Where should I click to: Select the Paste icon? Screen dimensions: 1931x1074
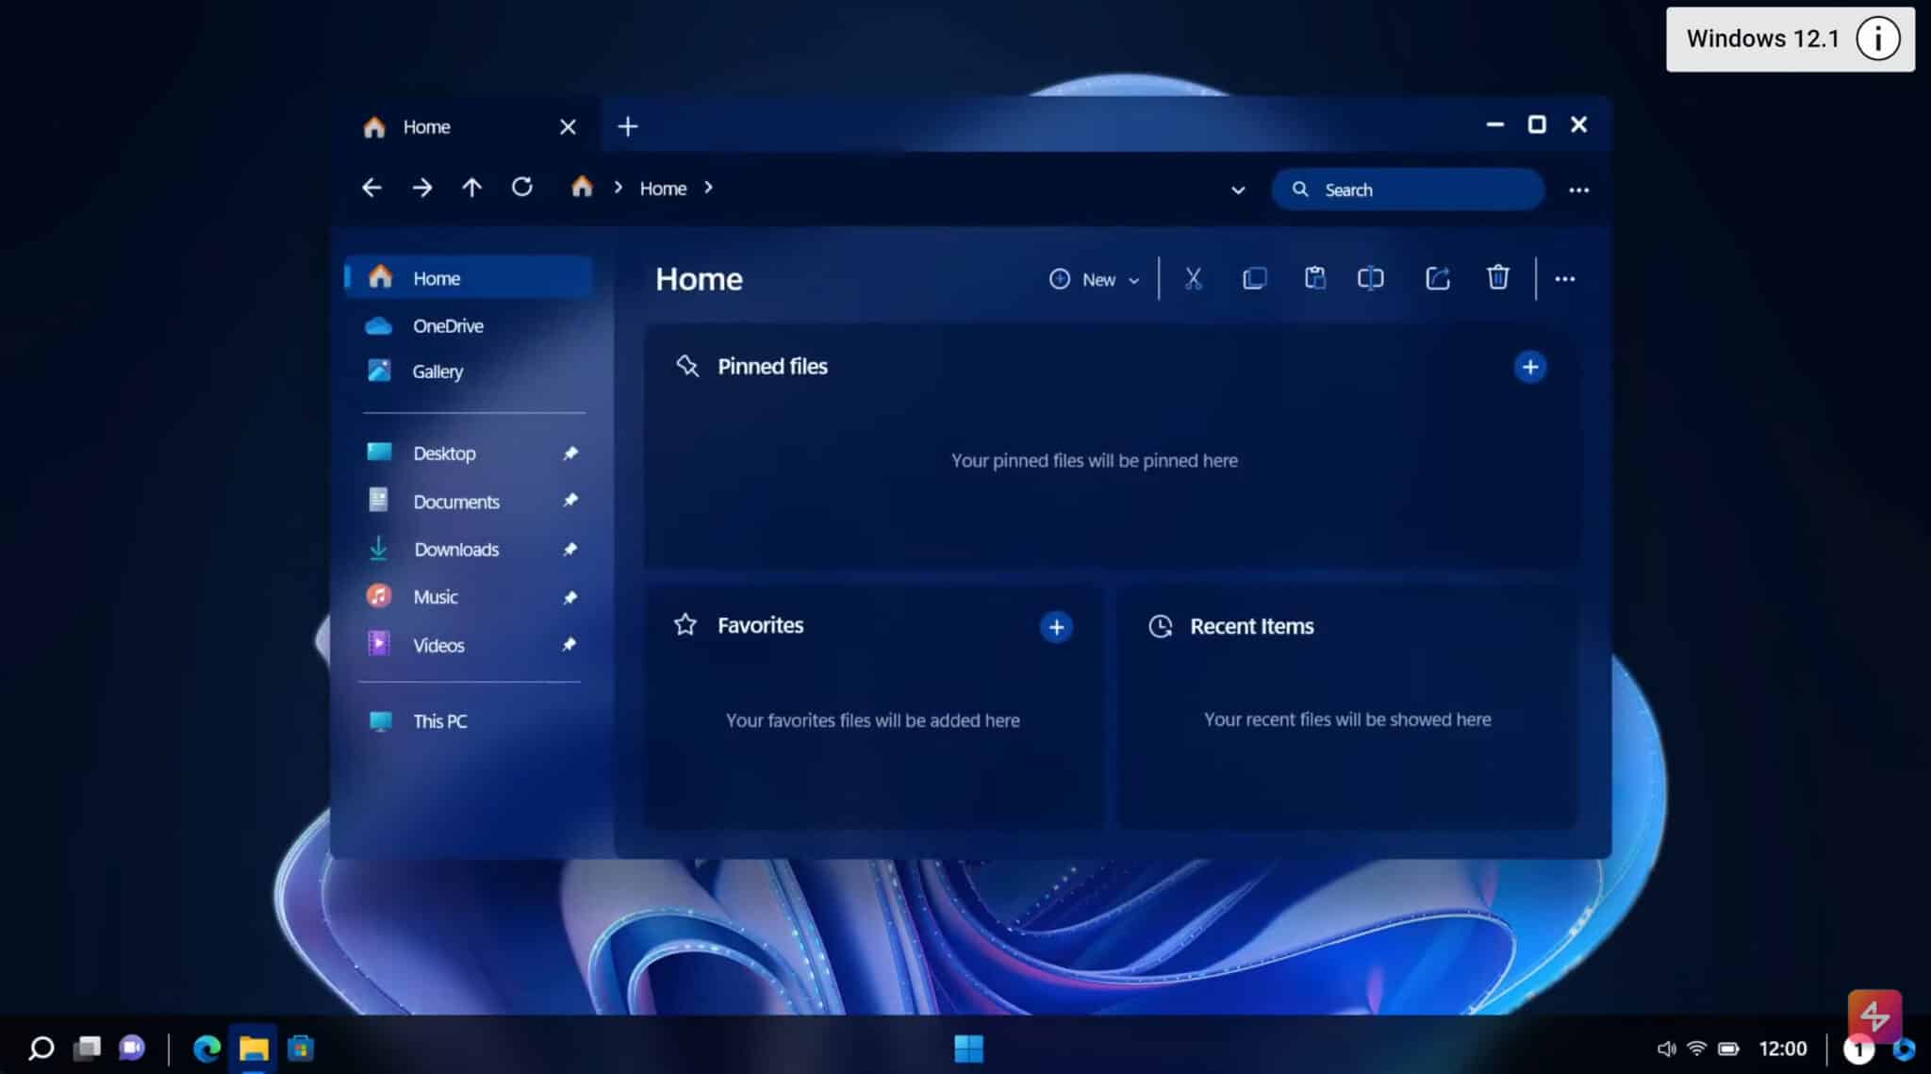click(x=1315, y=277)
